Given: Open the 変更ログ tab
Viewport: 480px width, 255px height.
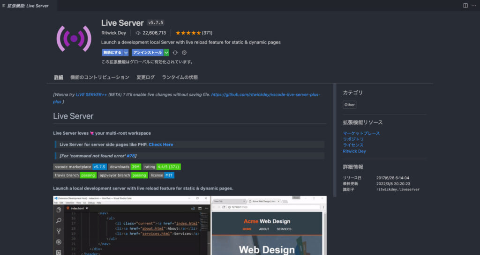Looking at the screenshot, I should pos(145,77).
